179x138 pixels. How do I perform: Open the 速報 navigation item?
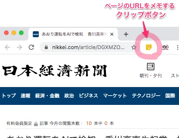coord(25,96)
